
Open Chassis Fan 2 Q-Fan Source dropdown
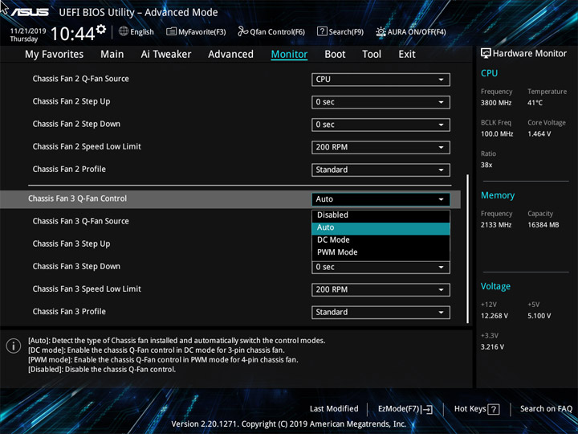click(381, 80)
